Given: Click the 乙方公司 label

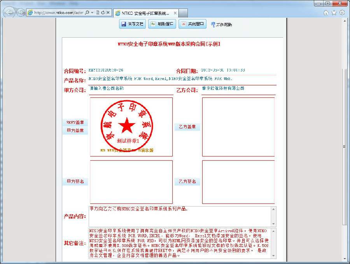Looking at the screenshot, I should 187,90.
